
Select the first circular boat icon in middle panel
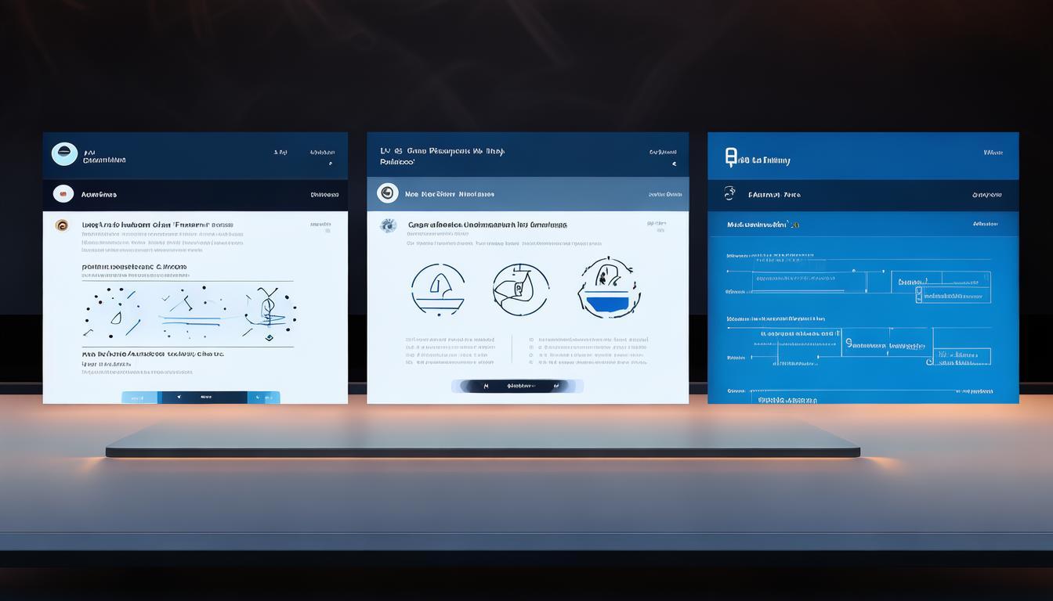tap(437, 289)
